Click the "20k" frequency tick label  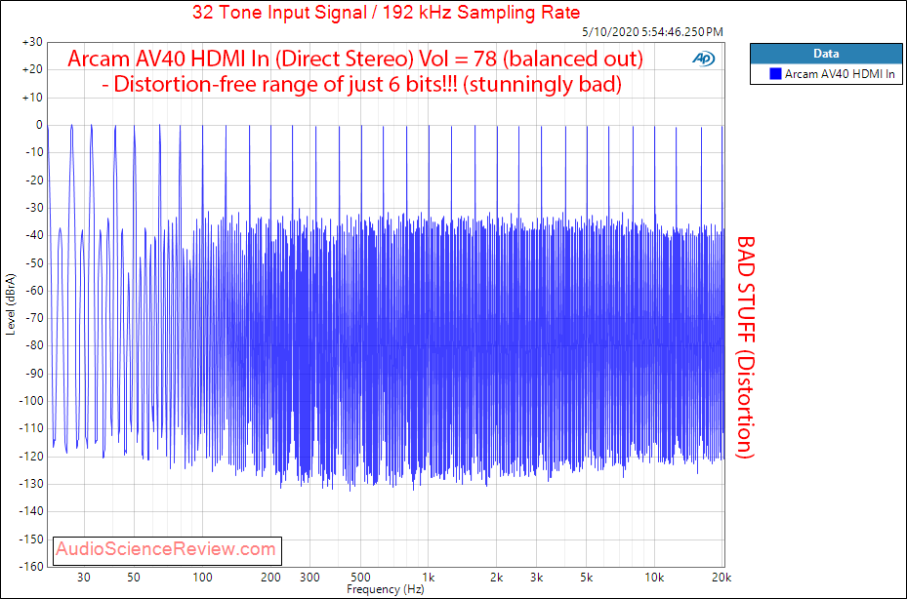(x=721, y=577)
